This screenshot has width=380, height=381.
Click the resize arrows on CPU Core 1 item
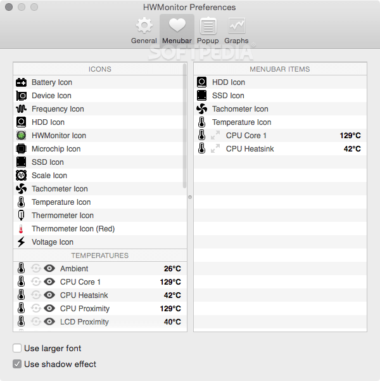pos(215,135)
